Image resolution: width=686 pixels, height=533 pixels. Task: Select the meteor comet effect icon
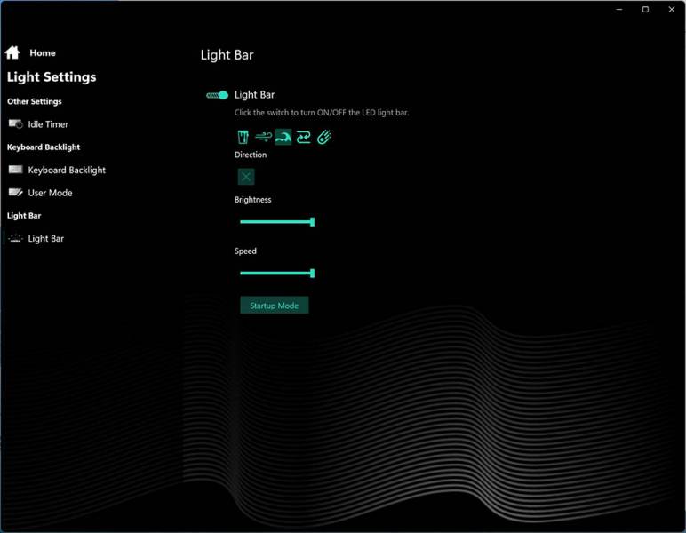(324, 137)
